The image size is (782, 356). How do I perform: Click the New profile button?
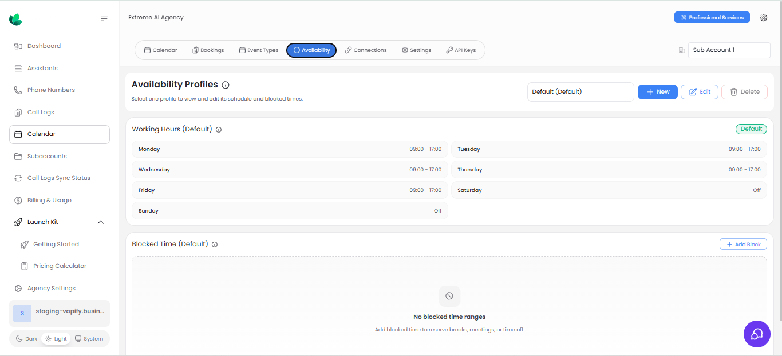pyautogui.click(x=658, y=92)
